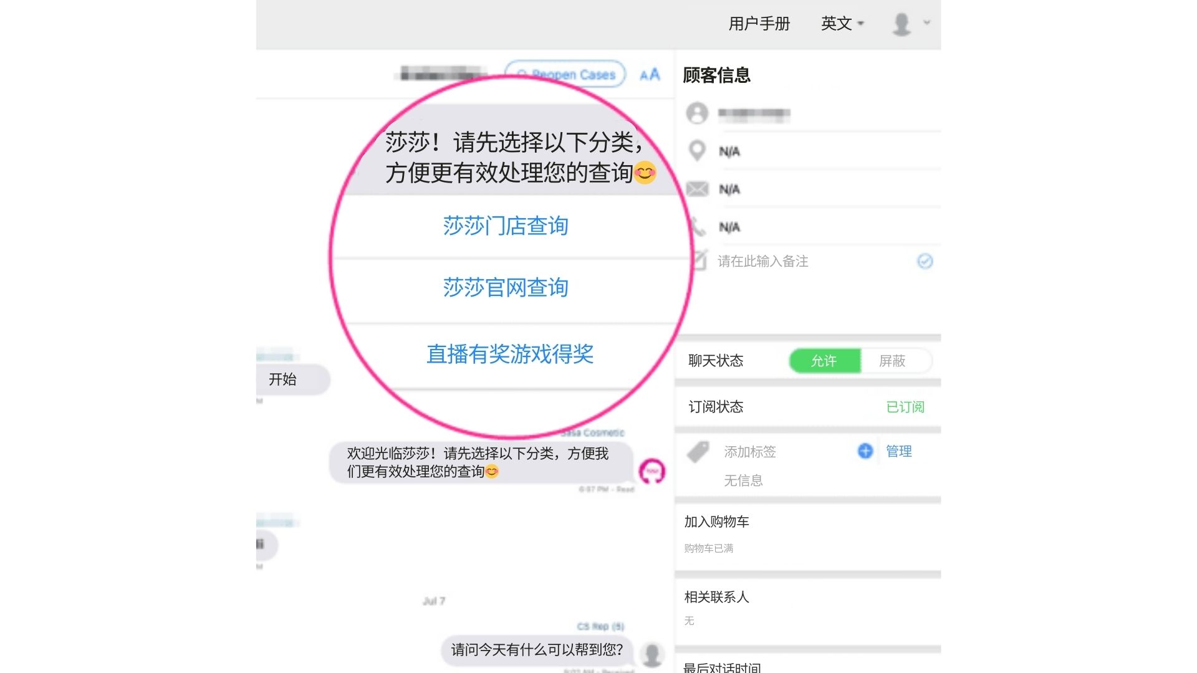This screenshot has height=673, width=1197.
Task: Click the N/A value beside envelope
Action: pyautogui.click(x=729, y=189)
